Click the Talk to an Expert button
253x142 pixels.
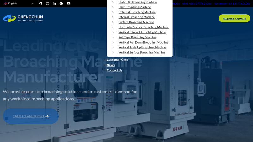[x=31, y=116]
